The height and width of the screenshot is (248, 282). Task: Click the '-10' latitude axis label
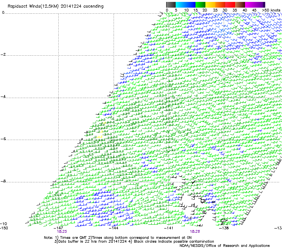tap(3, 224)
